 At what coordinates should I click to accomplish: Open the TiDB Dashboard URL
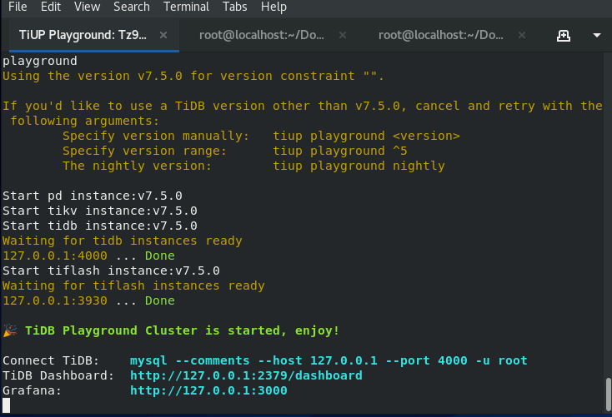pyautogui.click(x=246, y=375)
